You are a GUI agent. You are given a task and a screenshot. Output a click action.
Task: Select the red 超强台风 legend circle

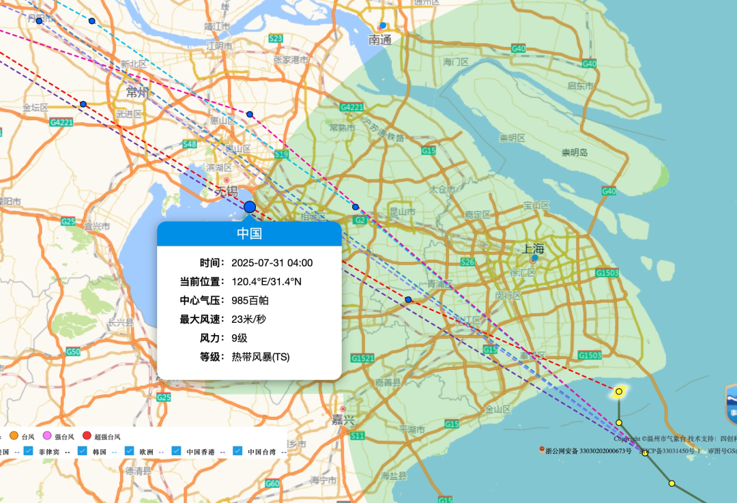(87, 436)
